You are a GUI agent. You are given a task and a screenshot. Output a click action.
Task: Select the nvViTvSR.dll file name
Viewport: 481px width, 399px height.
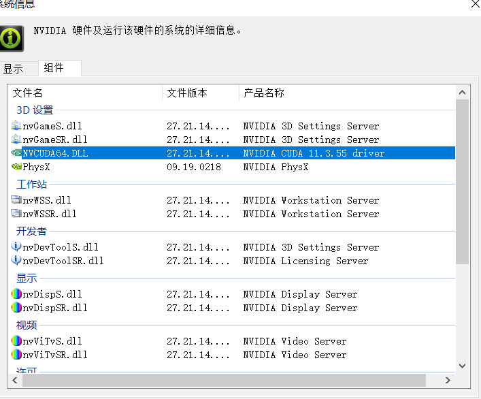coord(55,355)
